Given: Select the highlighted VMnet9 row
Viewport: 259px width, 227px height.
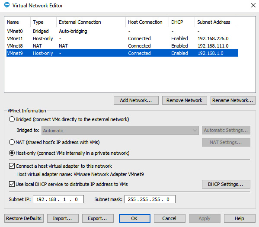Looking at the screenshot, I should [x=122, y=53].
